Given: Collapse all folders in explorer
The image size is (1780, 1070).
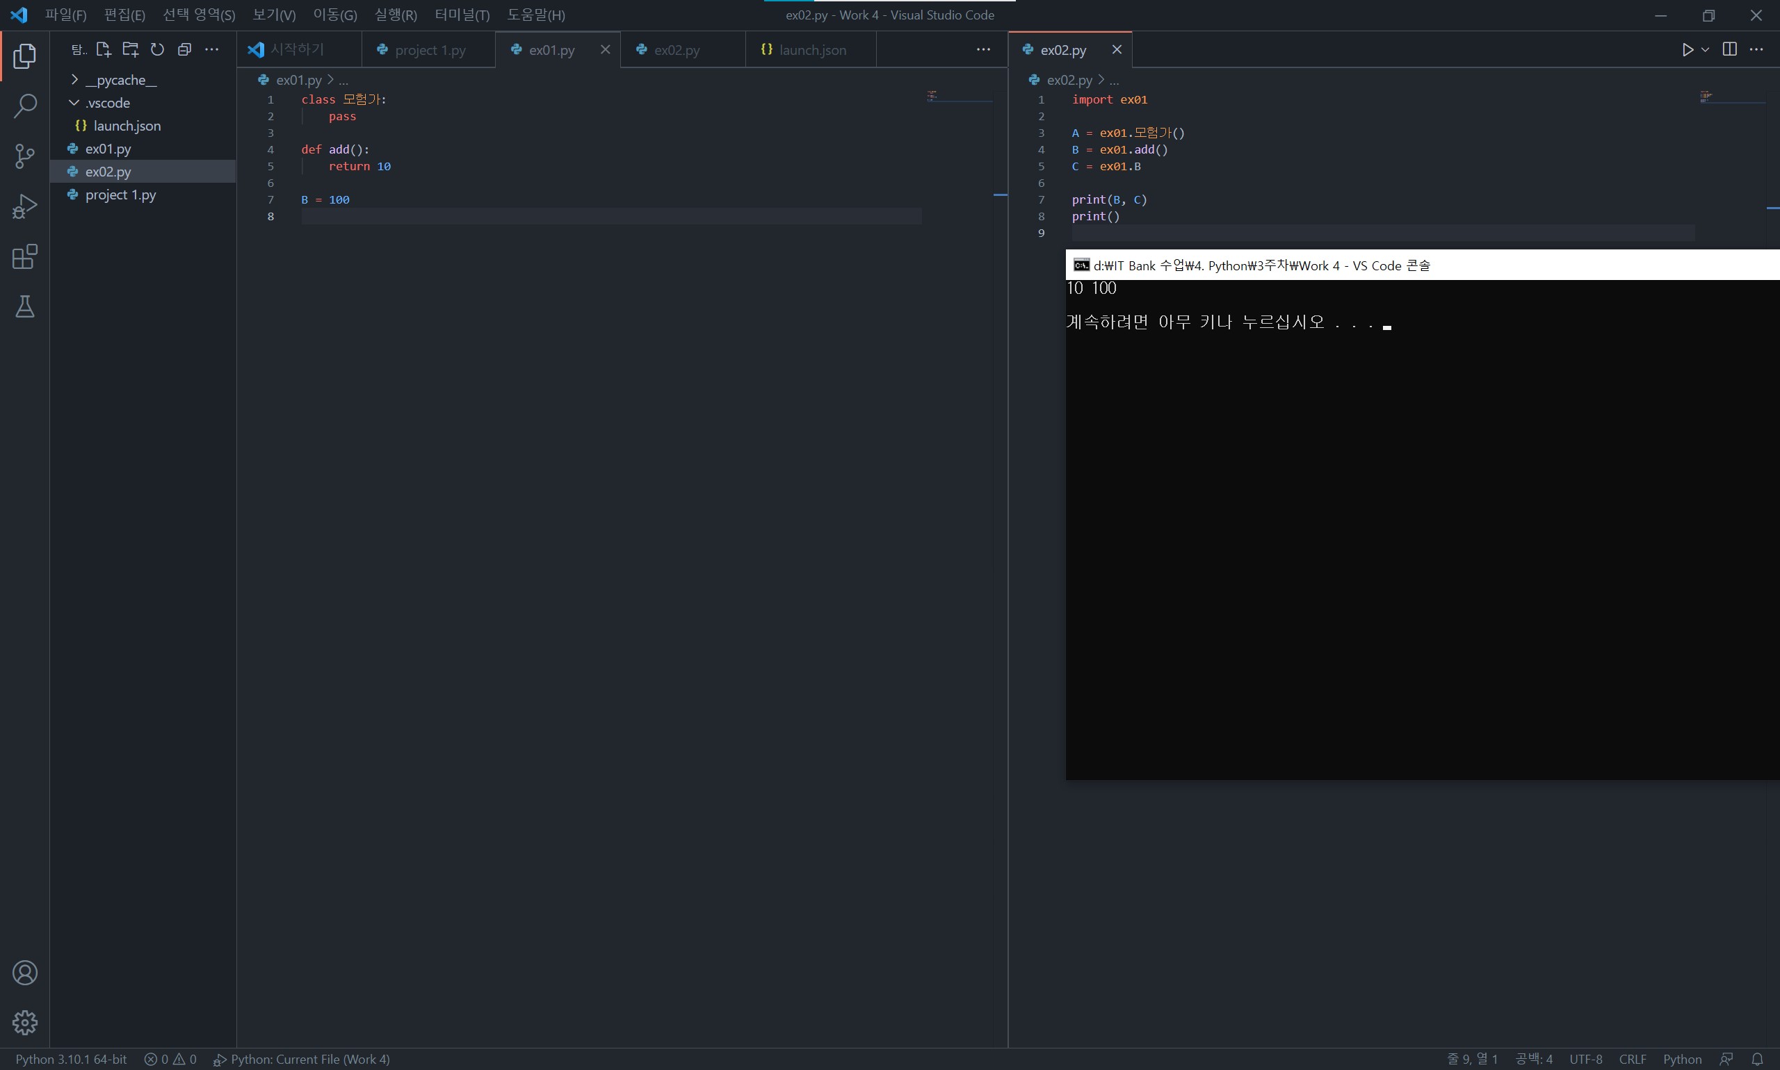Looking at the screenshot, I should click(x=185, y=49).
